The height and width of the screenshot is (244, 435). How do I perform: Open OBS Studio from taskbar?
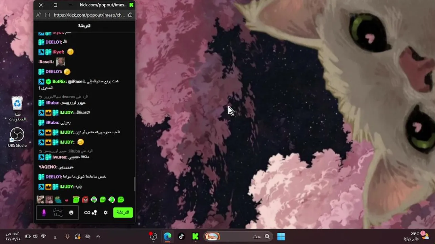[153, 237]
